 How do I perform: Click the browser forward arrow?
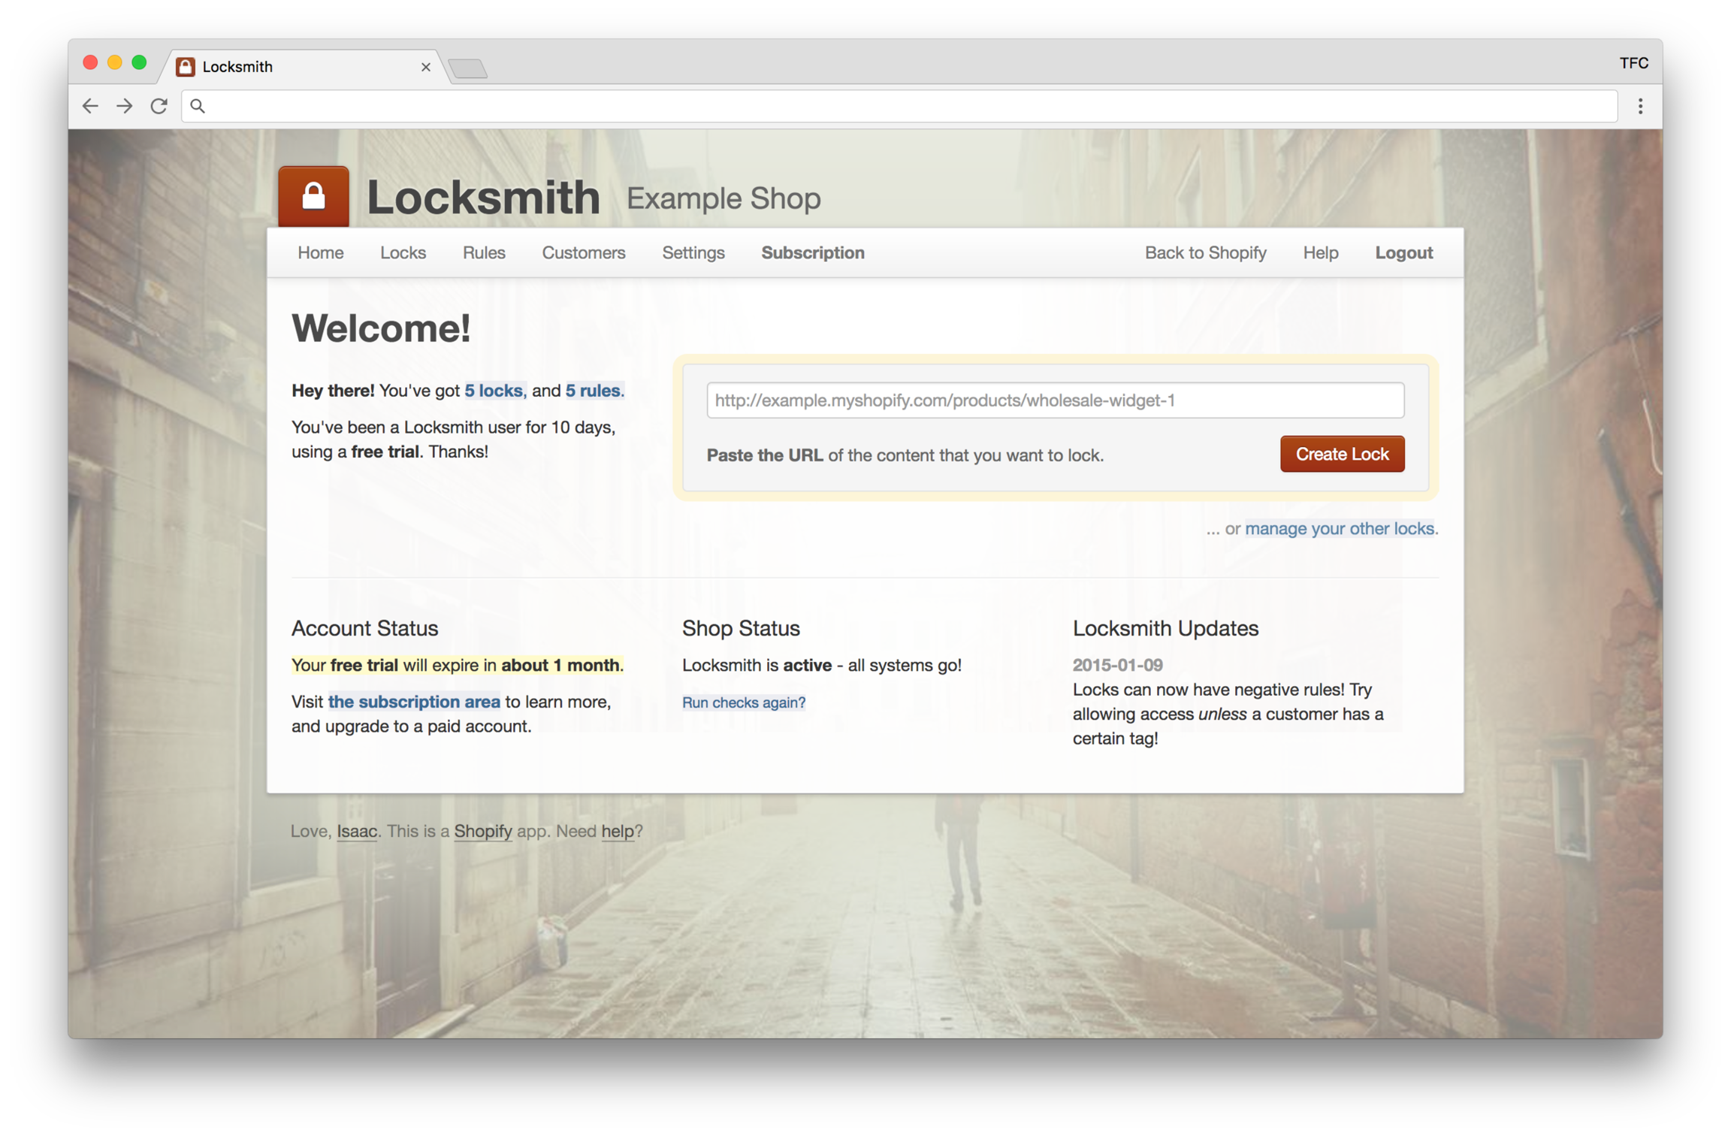click(x=125, y=106)
